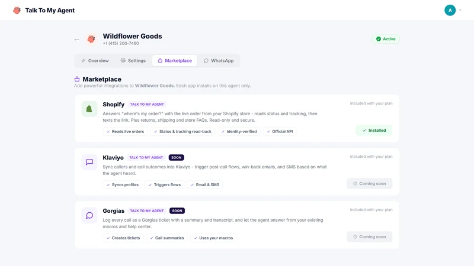The height and width of the screenshot is (266, 474).
Task: Click the Marketplace heading bag icon
Action: (x=77, y=79)
